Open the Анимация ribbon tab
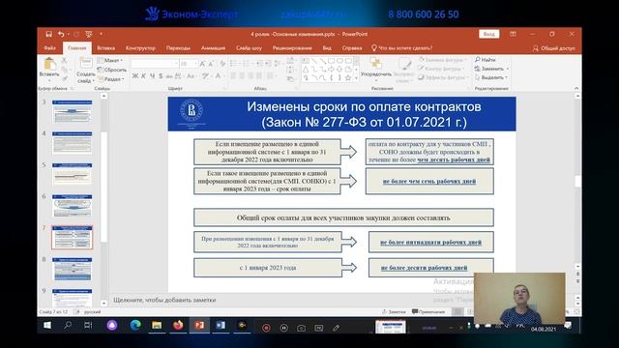Image resolution: width=619 pixels, height=348 pixels. (x=213, y=48)
